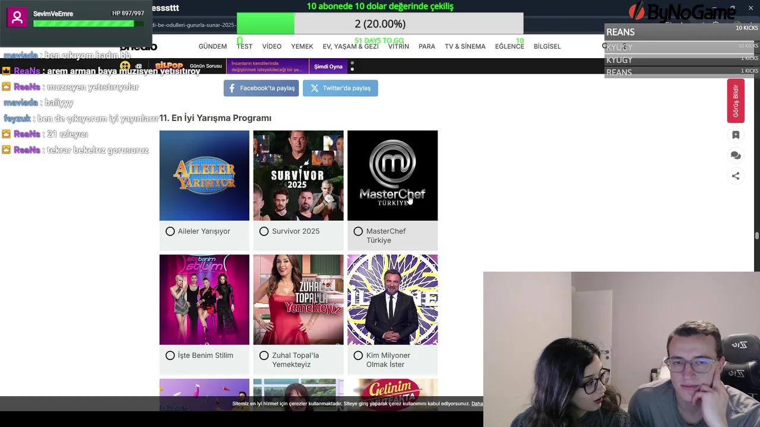Click the İşte Benim Stilim poster
The image size is (760, 427).
(x=204, y=299)
